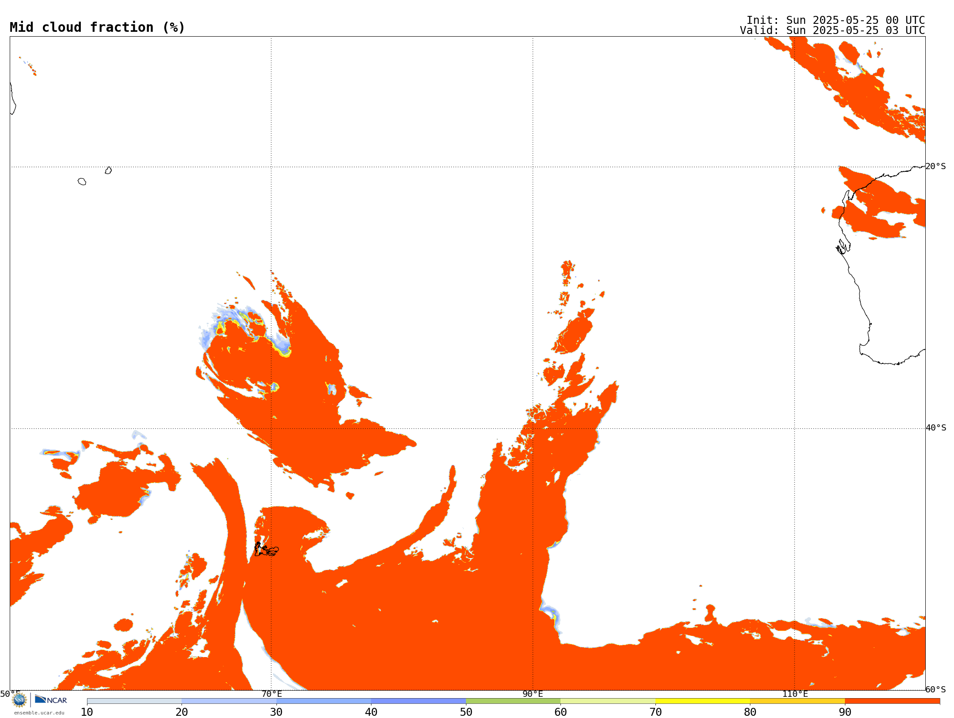The width and height of the screenshot is (954, 718).
Task: Click the 40°S latitude label
Action: click(936, 428)
